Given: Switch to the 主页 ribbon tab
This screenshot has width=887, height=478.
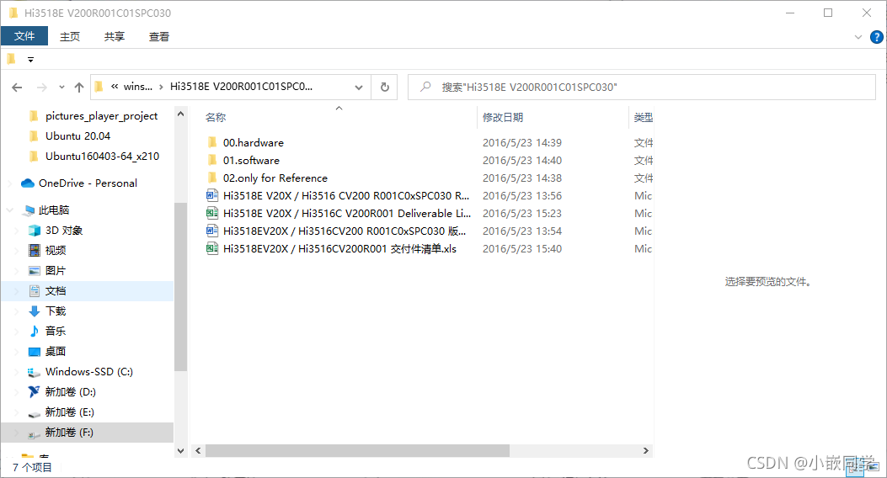Looking at the screenshot, I should 70,37.
